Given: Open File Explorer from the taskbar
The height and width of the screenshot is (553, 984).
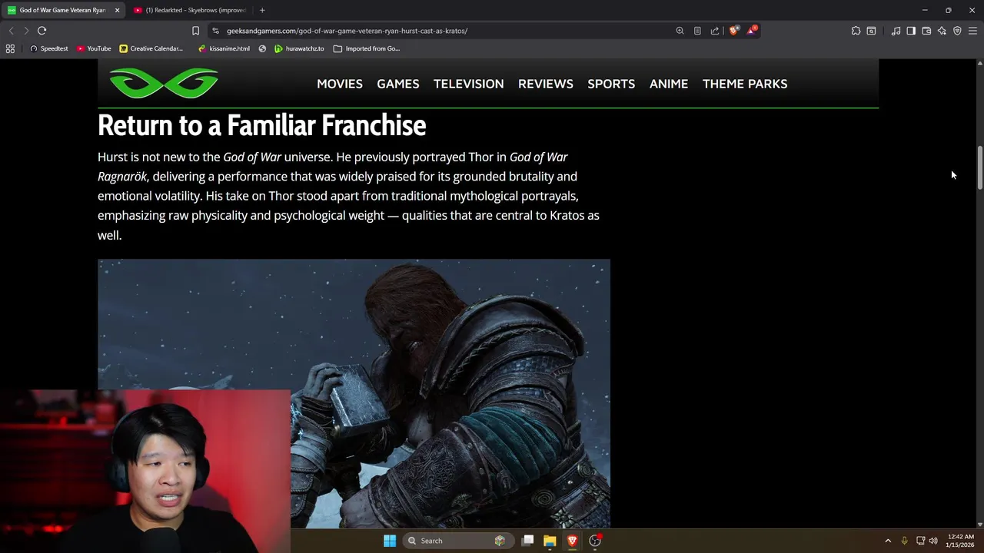Looking at the screenshot, I should (550, 541).
